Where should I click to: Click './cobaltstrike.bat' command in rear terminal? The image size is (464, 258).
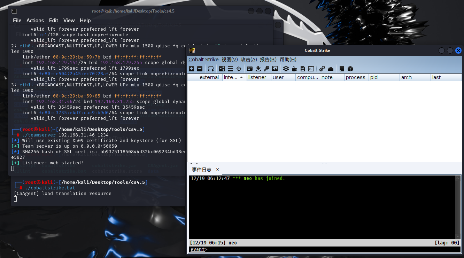pyautogui.click(x=50, y=188)
